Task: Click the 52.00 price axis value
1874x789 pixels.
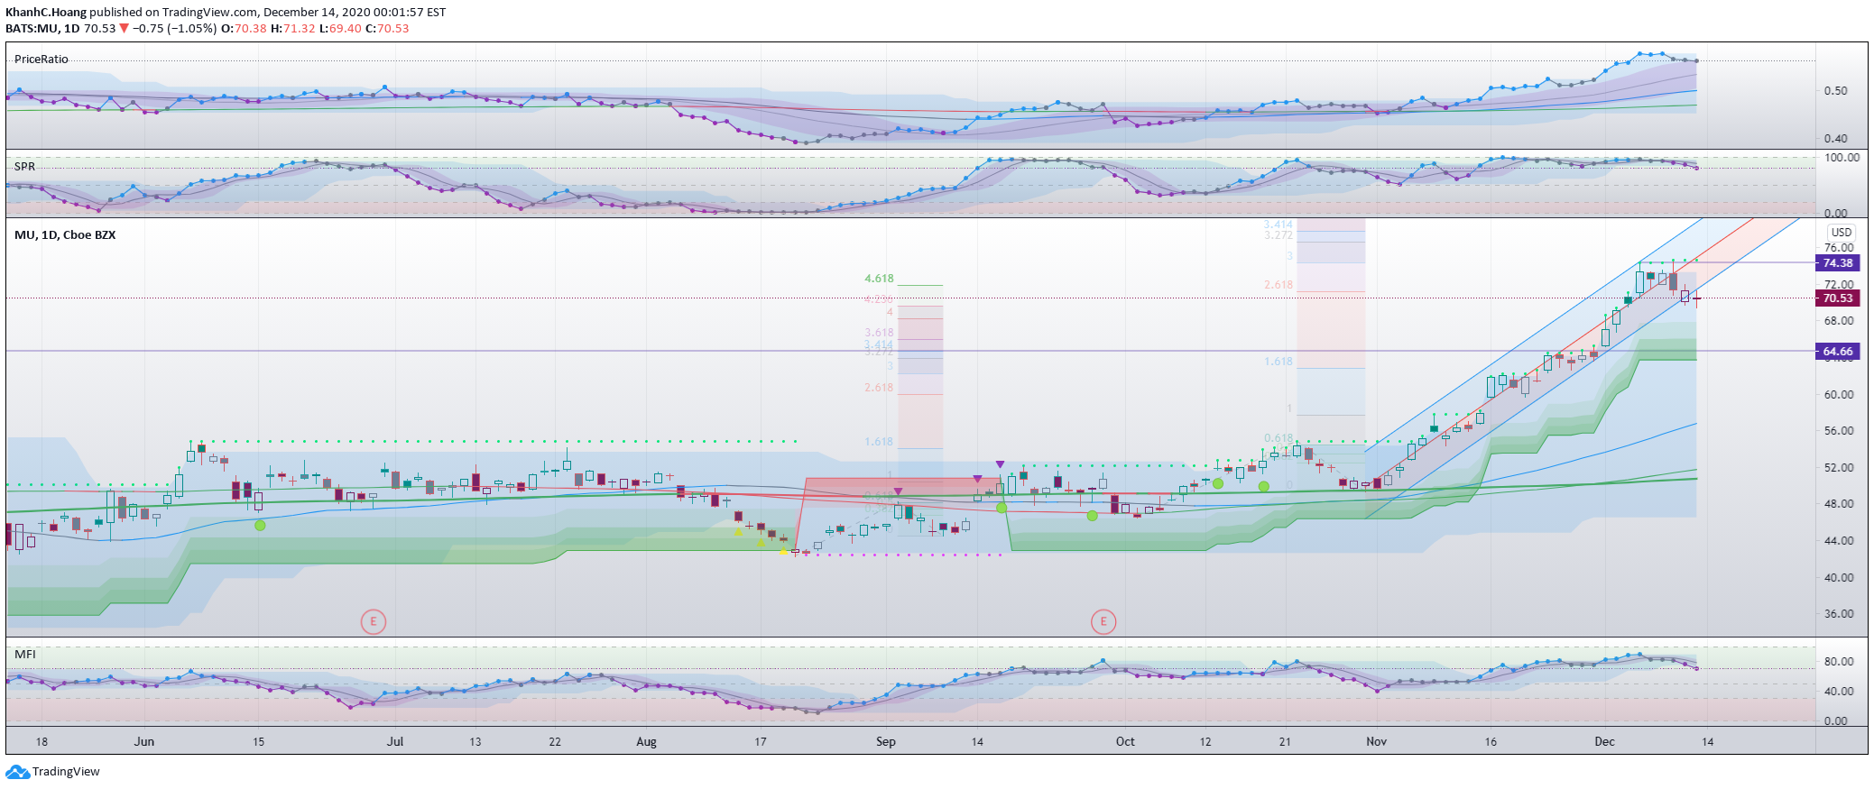Action: (x=1839, y=468)
